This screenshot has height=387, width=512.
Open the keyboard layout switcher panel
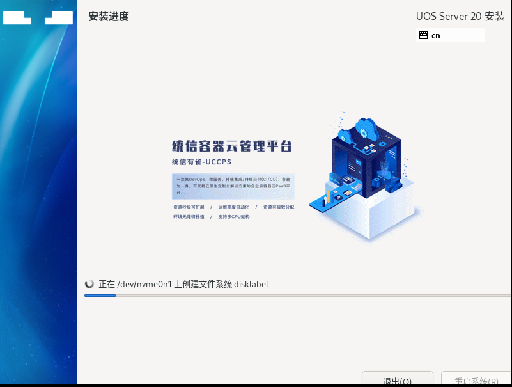[451, 35]
